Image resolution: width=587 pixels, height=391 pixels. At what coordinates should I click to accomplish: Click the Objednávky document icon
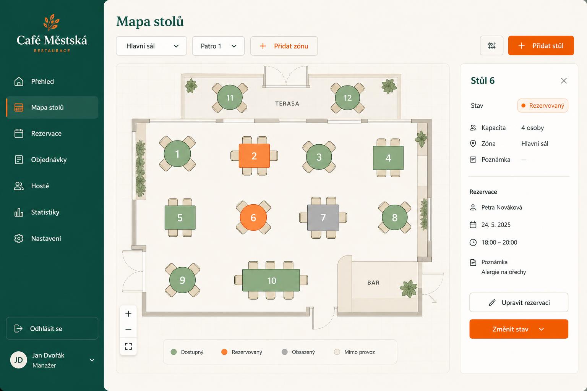tap(19, 160)
